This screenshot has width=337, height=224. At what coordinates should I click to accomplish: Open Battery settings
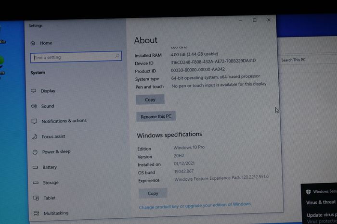[50, 167]
